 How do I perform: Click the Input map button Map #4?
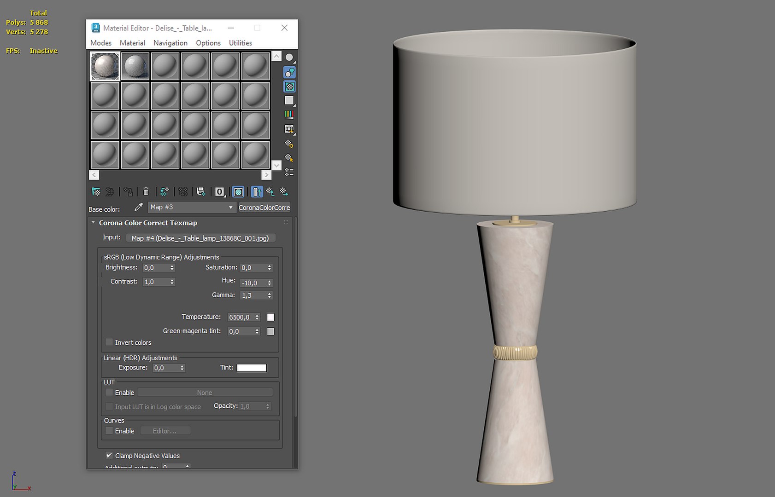pos(200,238)
